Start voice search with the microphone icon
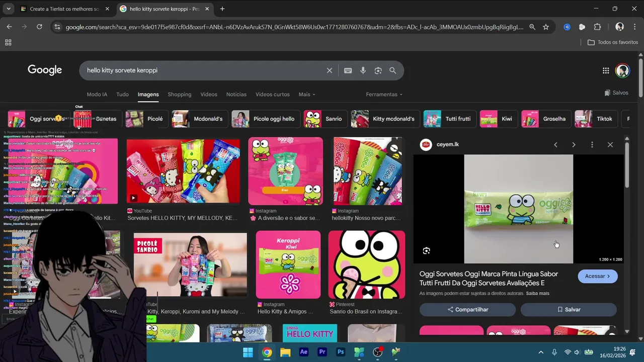This screenshot has height=362, width=644. [x=363, y=70]
